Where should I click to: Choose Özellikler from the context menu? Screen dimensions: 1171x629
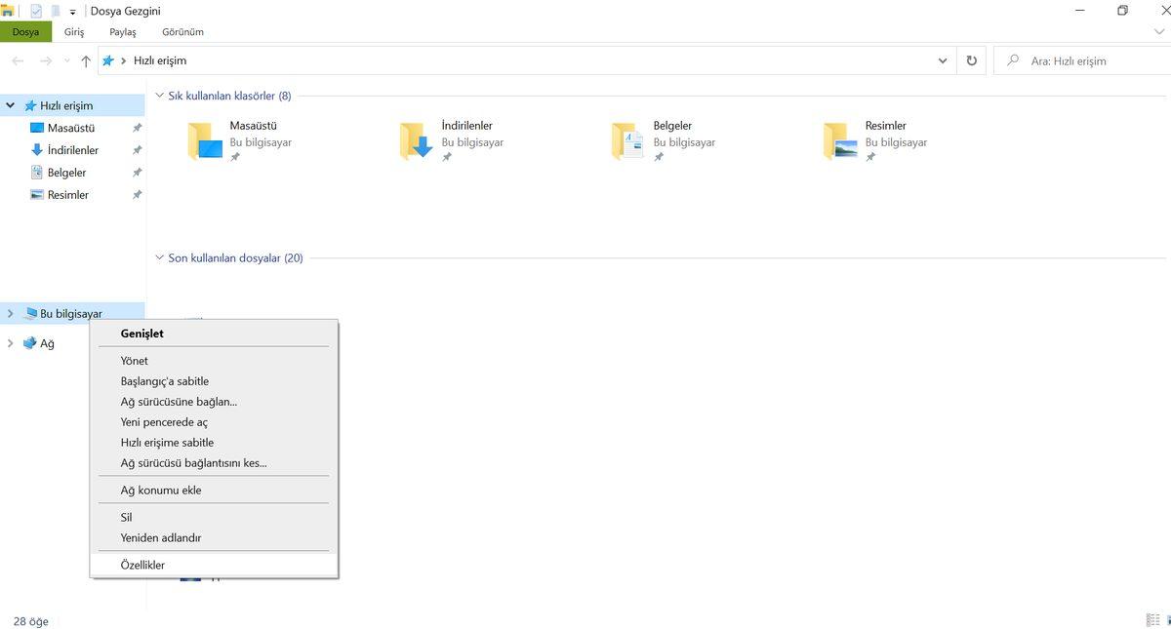point(142,565)
